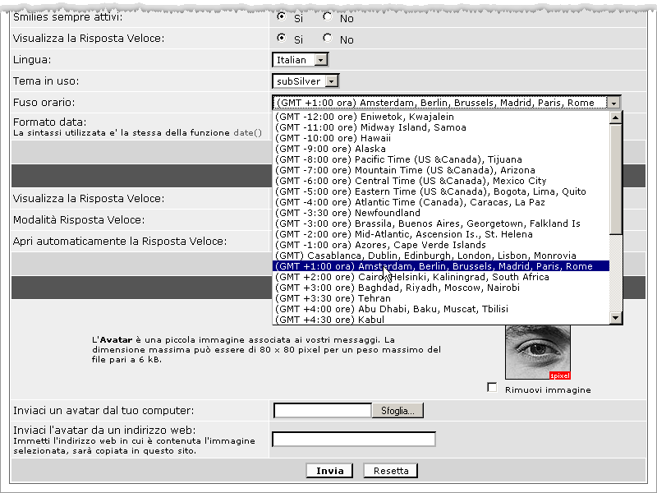This screenshot has height=493, width=657.
Task: Select 'No' for Smilies sempre attivi
Action: [x=328, y=16]
